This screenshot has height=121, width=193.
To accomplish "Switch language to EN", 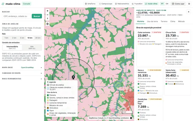I will (x=167, y=4).
